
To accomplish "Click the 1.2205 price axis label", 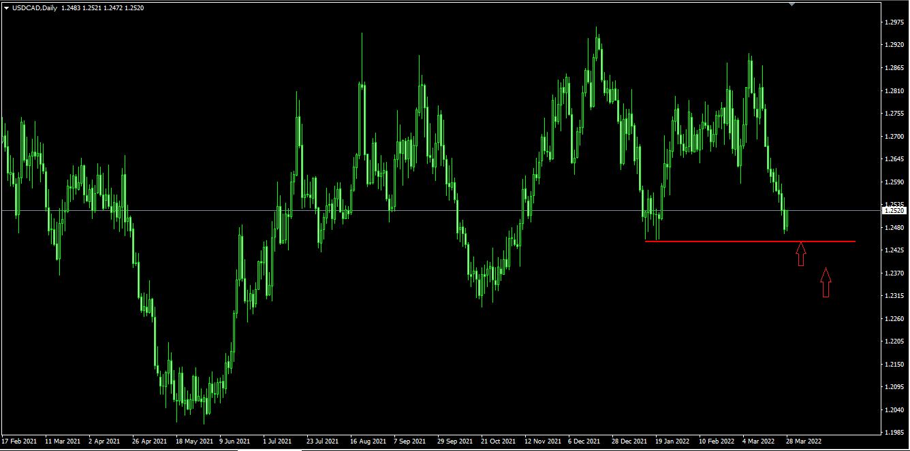I will (x=894, y=341).
